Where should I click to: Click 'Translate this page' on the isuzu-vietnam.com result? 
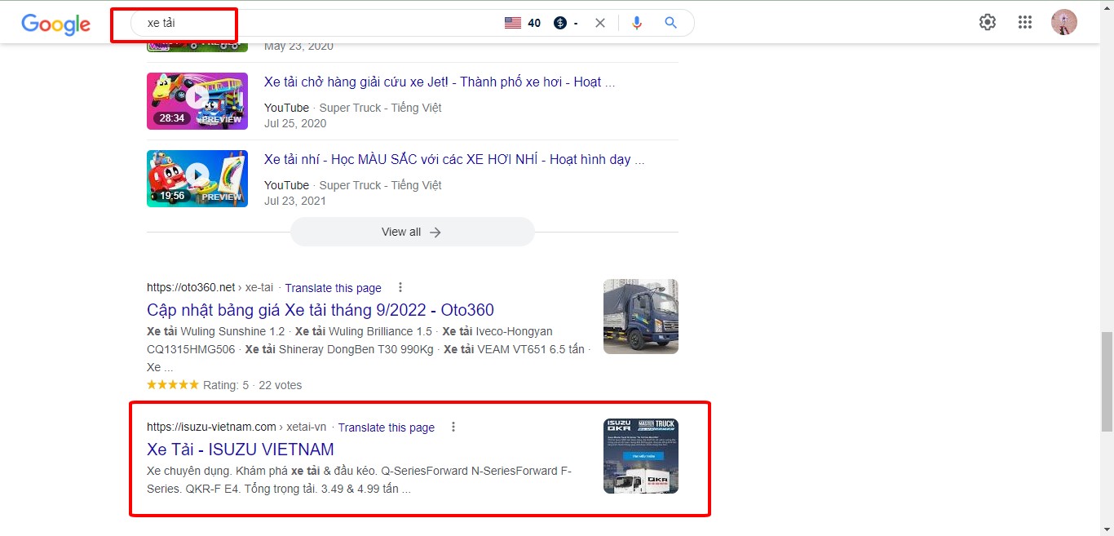click(387, 427)
